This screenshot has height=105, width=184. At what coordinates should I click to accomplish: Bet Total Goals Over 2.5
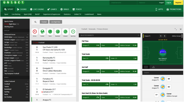(x=96, y=58)
